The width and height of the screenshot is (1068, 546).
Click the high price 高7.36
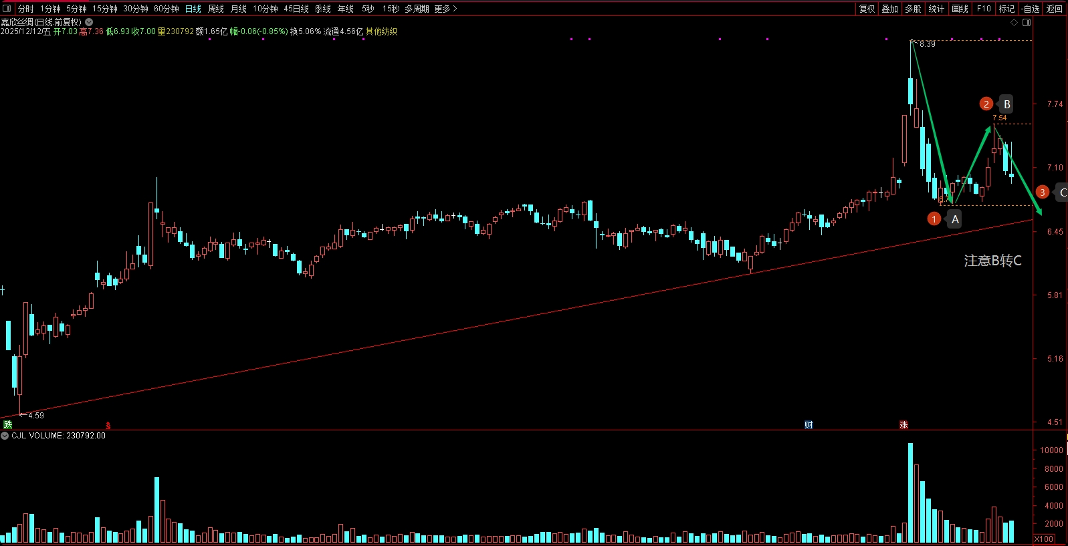[x=92, y=31]
